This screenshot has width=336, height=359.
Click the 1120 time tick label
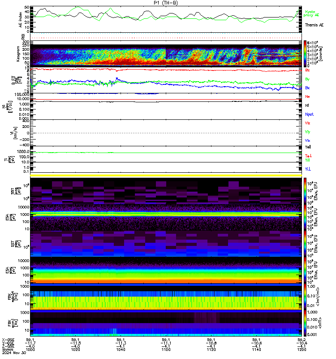point(211,350)
